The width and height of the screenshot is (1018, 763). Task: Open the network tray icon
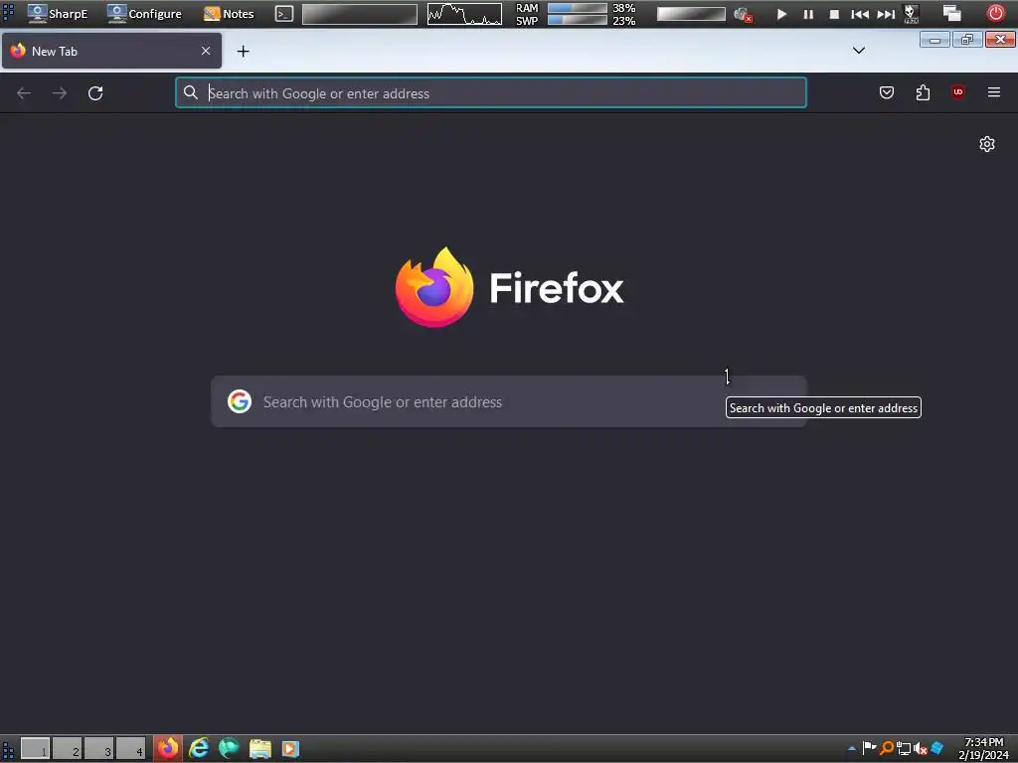pyautogui.click(x=903, y=749)
